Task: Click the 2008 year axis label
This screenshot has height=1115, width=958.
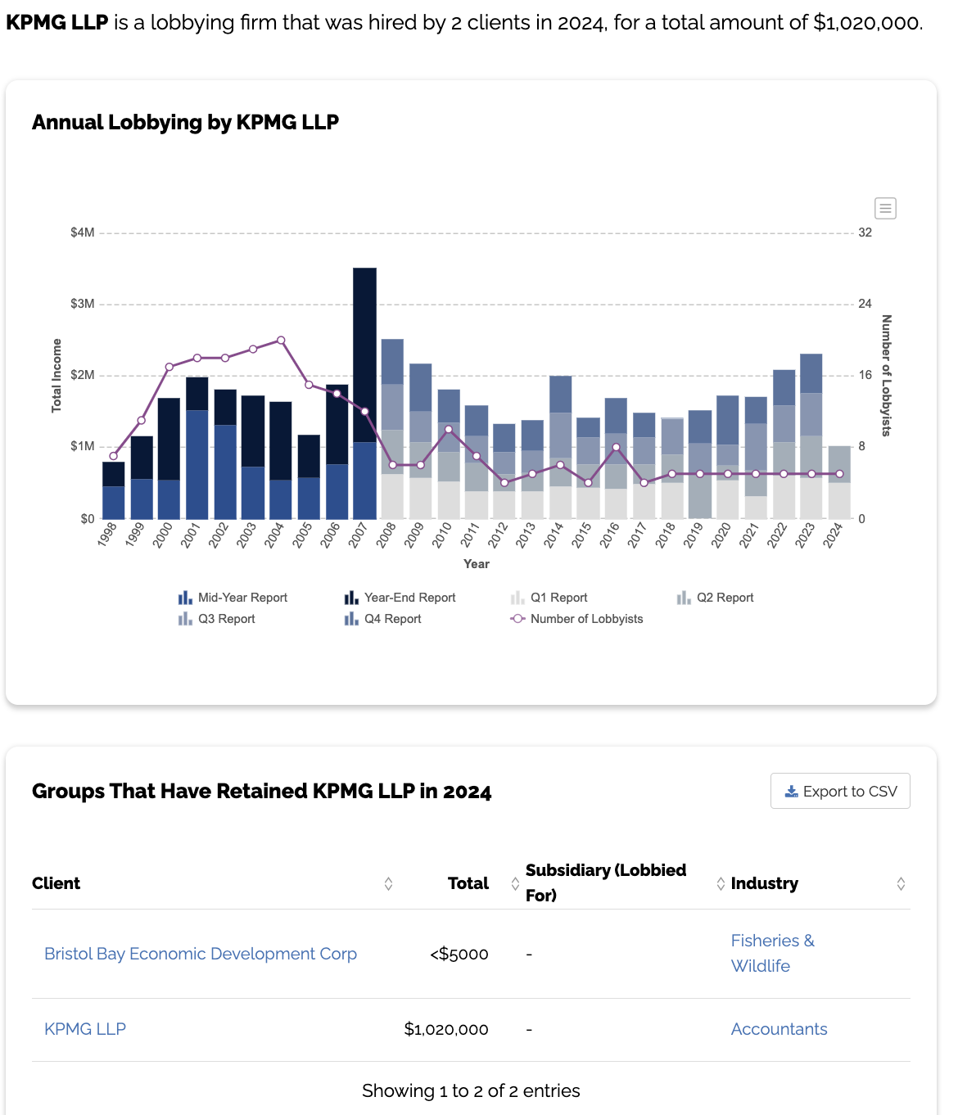Action: tap(386, 534)
